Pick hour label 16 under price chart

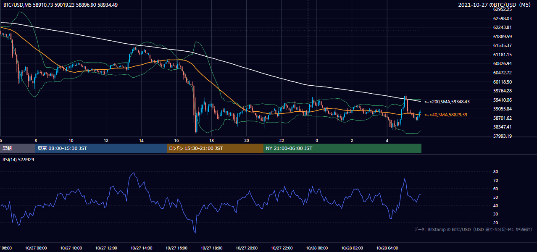(176, 140)
